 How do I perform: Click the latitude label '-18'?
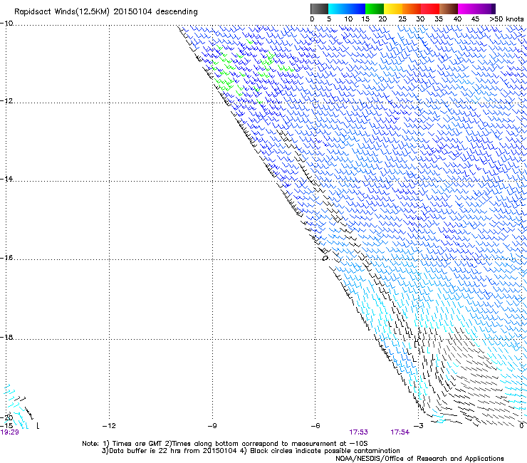click(6, 337)
